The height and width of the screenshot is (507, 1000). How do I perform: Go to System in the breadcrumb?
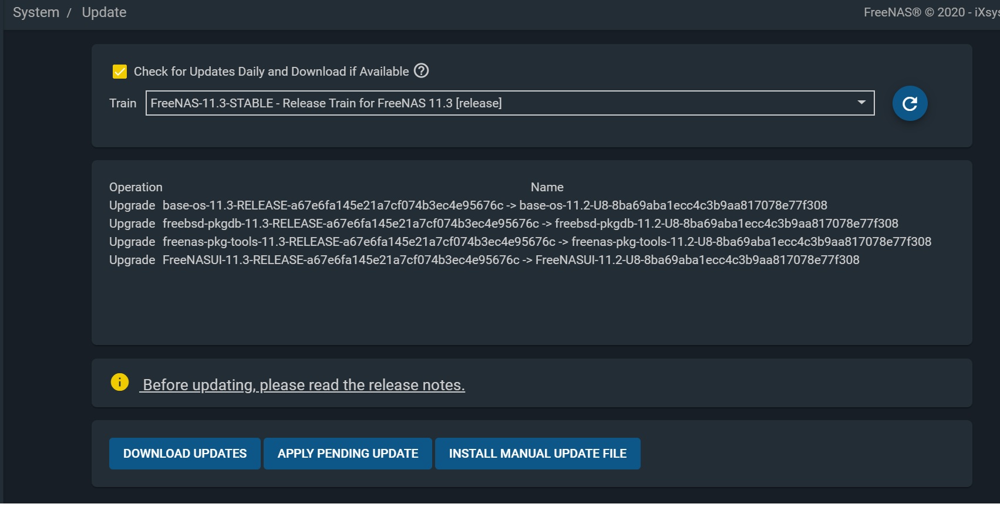tap(36, 12)
